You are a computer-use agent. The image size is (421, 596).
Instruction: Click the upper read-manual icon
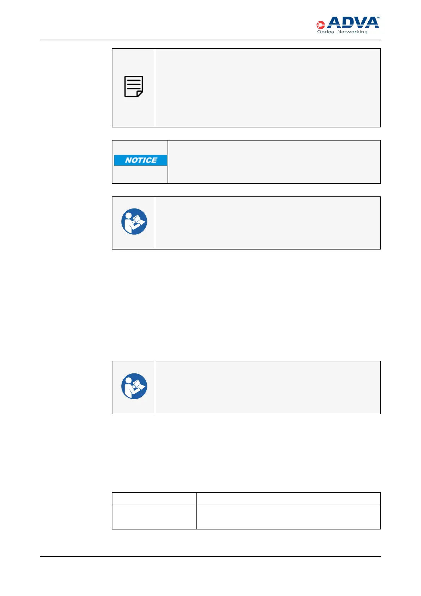pyautogui.click(x=134, y=222)
